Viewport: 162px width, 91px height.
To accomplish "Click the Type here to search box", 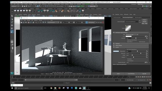I will pos(29,88).
